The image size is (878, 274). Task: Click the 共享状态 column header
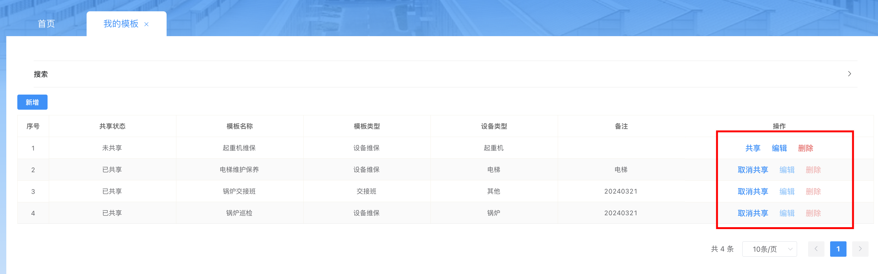pyautogui.click(x=112, y=126)
